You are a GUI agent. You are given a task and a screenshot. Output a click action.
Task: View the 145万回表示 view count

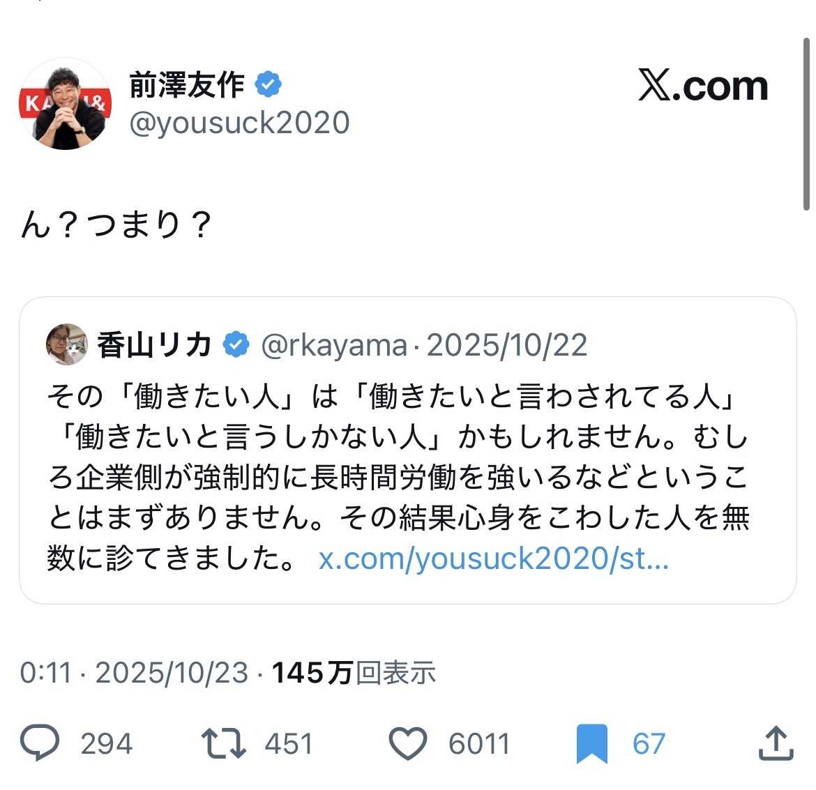[x=354, y=672]
